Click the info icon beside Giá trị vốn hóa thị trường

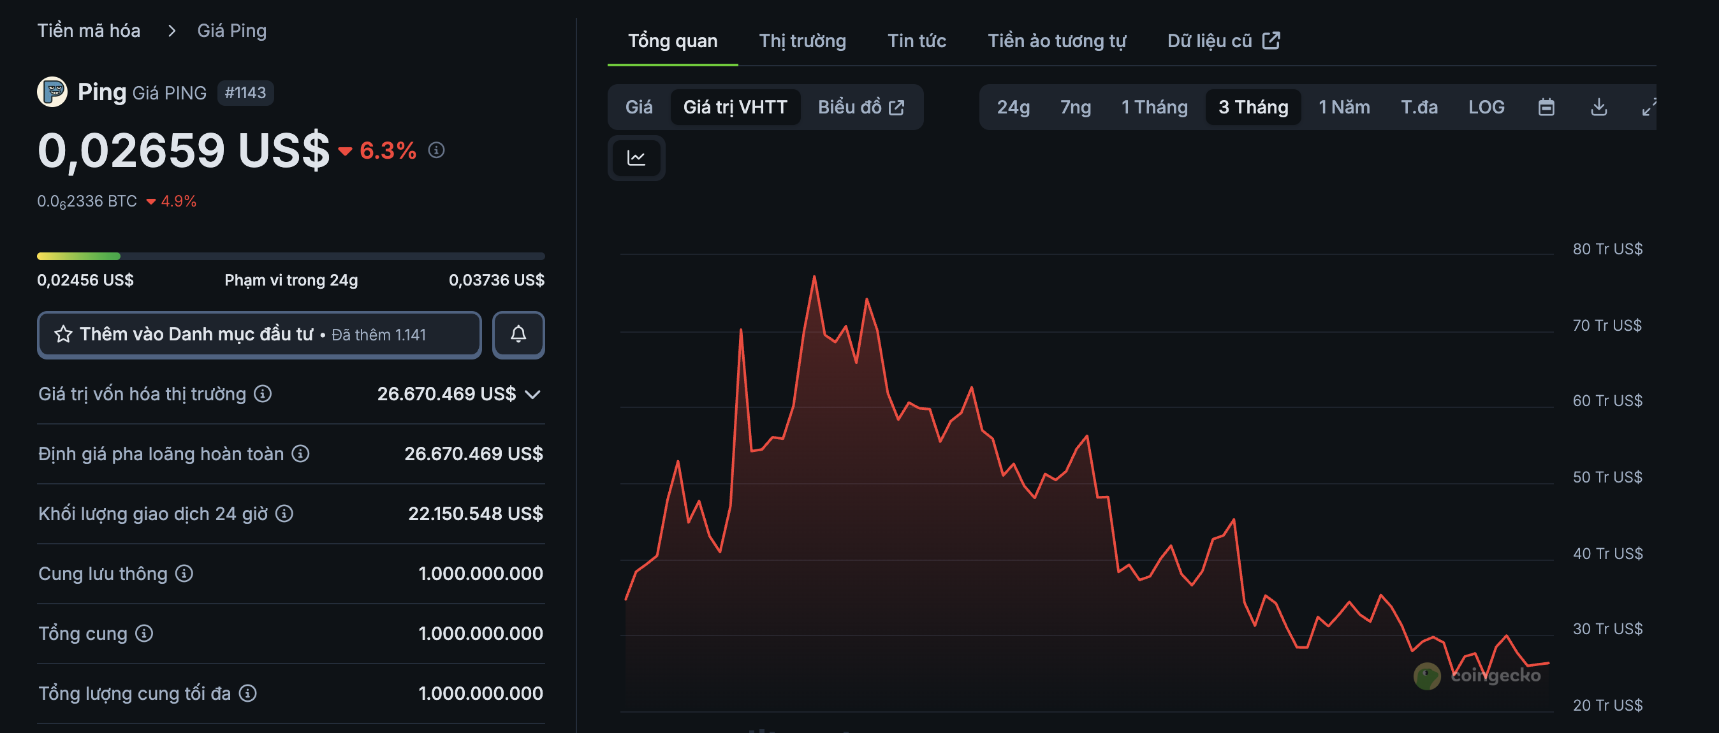(261, 393)
